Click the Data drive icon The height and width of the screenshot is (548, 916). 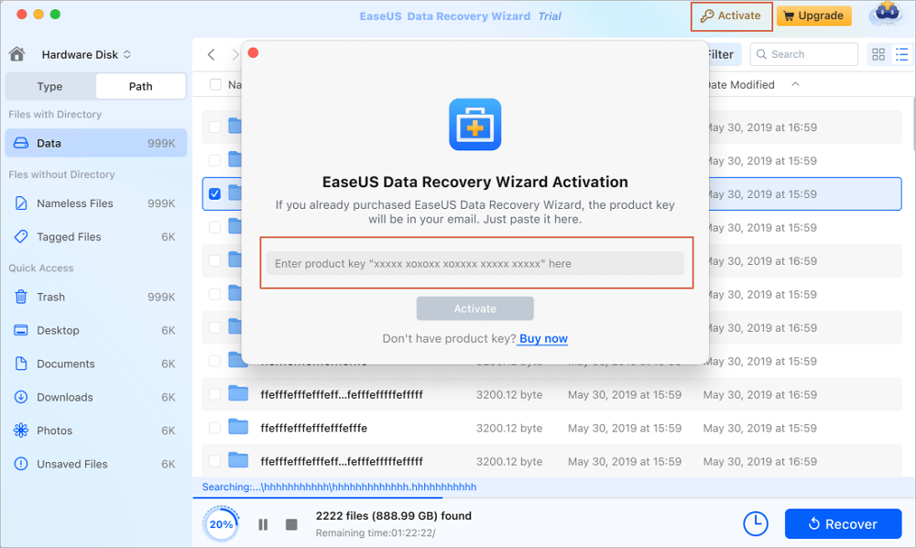[x=21, y=143]
